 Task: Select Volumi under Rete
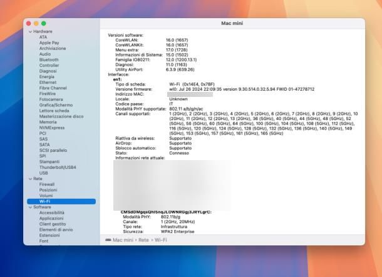(x=46, y=196)
